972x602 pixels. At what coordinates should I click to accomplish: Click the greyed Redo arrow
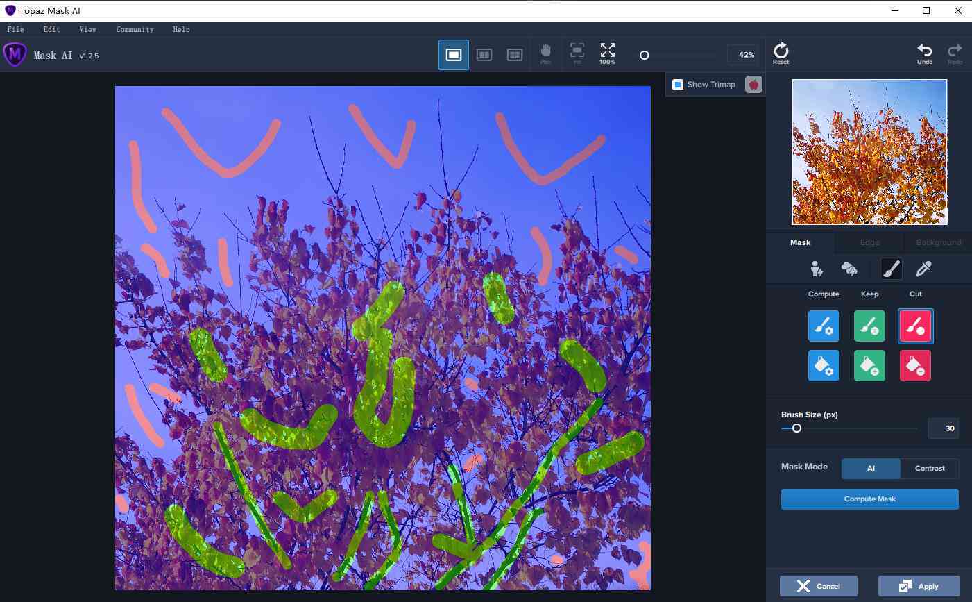pos(955,53)
